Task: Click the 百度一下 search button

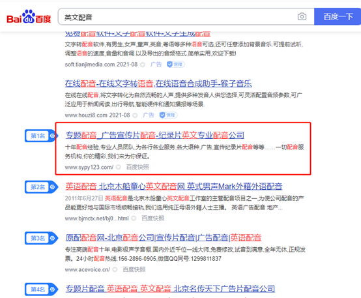Action: pyautogui.click(x=338, y=16)
